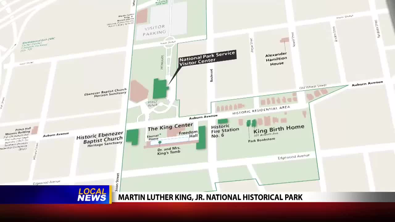Select the green Historic Ebenezer Baptist Church building
Image resolution: width=395 pixels, height=222 pixels.
(132, 137)
